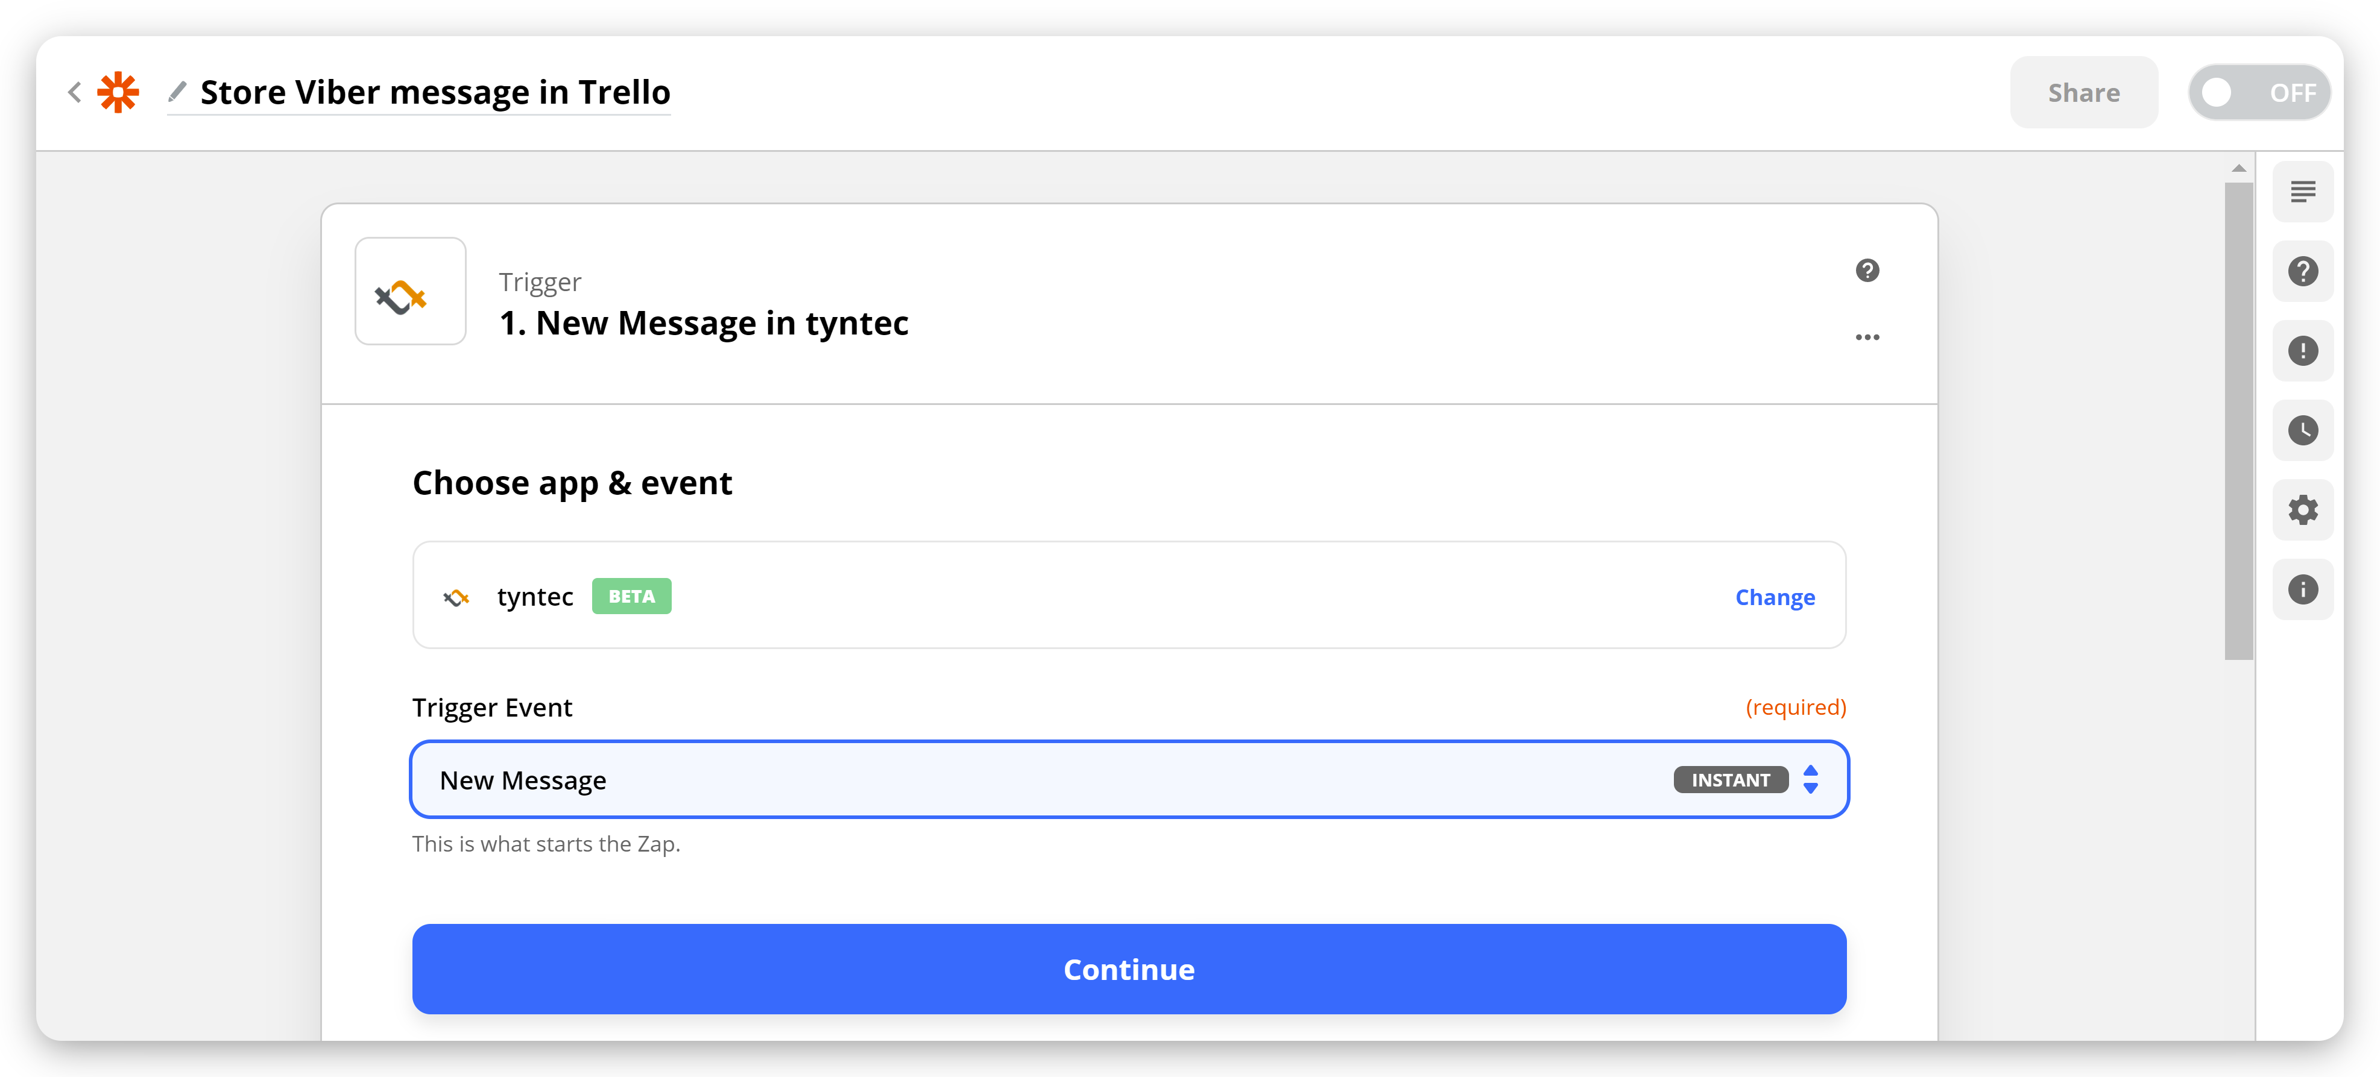
Task: Click the Share button
Action: tap(2083, 92)
